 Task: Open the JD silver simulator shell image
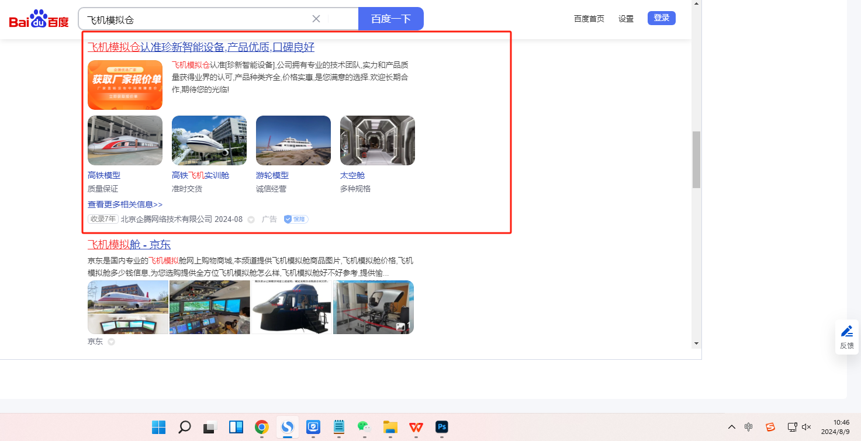pyautogui.click(x=374, y=307)
